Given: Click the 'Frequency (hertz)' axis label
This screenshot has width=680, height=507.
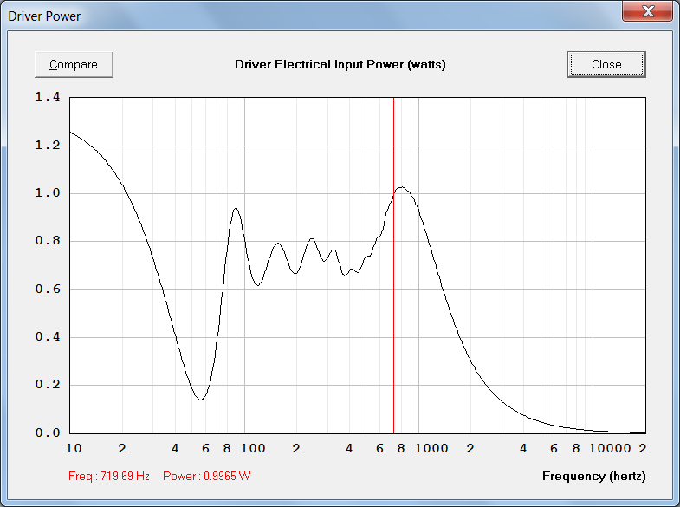Looking at the screenshot, I should pos(593,476).
